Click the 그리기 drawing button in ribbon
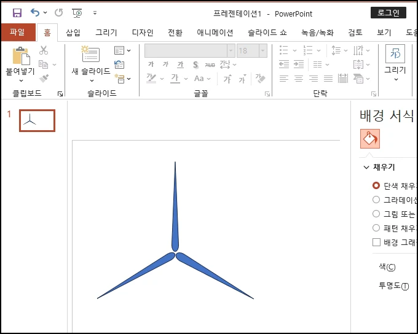This screenshot has width=418, height=334. [x=395, y=63]
